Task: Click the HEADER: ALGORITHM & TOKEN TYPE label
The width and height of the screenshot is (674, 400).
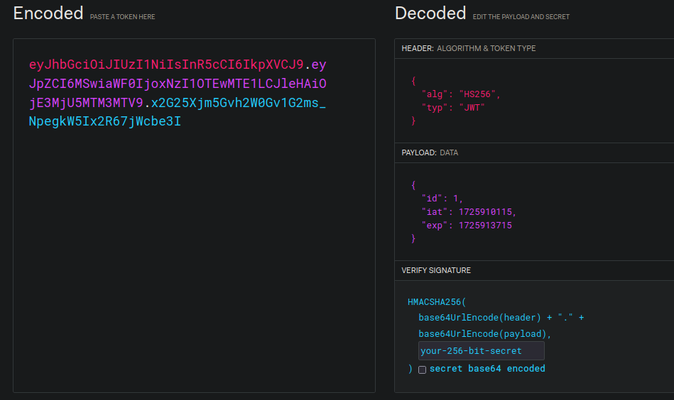Action: click(469, 48)
